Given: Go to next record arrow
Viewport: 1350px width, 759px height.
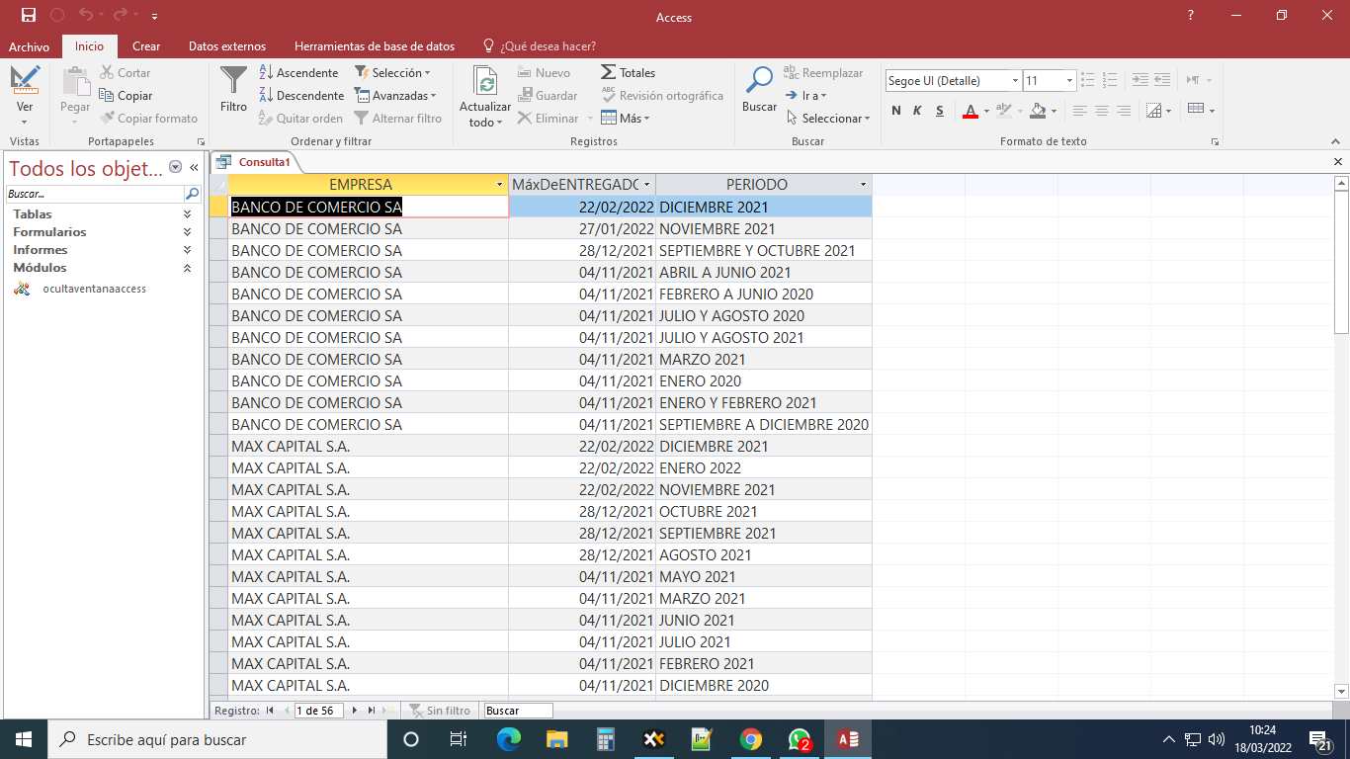Looking at the screenshot, I should pyautogui.click(x=355, y=711).
